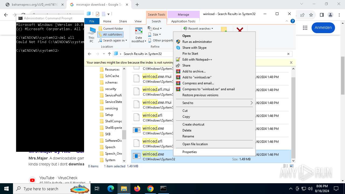Click the 'winload.exe' file icon above 'winload.efi'
The height and width of the screenshot is (194, 345).
click(x=137, y=130)
